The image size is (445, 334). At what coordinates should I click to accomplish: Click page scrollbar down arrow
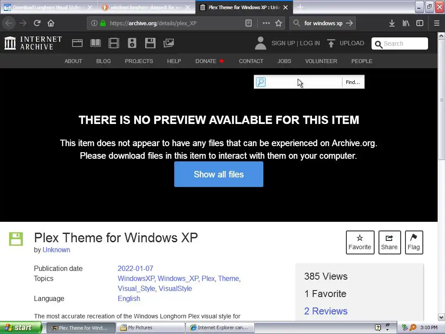(442, 317)
